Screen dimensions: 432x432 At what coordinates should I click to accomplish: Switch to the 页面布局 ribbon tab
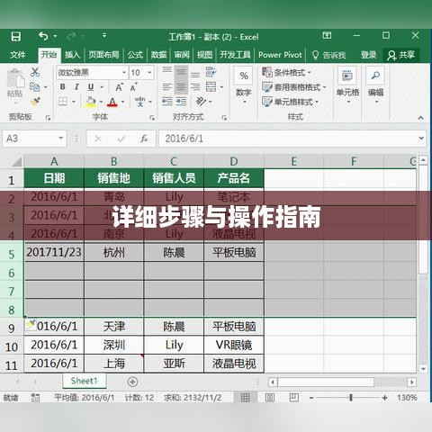coord(103,55)
